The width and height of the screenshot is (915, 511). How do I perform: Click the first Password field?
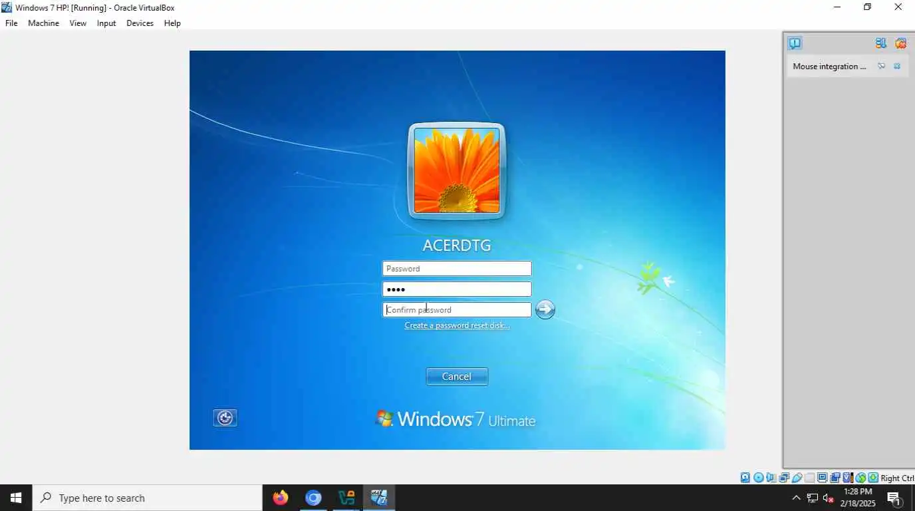[x=457, y=268]
